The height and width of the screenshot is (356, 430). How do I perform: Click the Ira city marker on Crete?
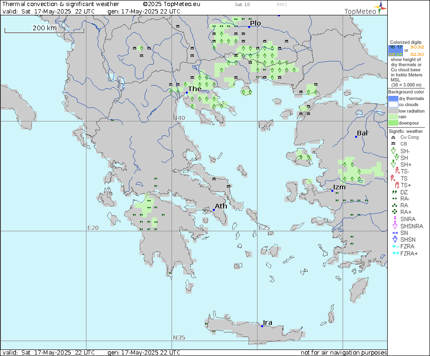click(x=262, y=326)
